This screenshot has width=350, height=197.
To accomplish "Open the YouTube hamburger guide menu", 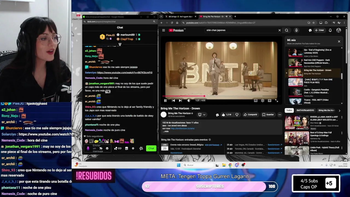I will click(164, 30).
